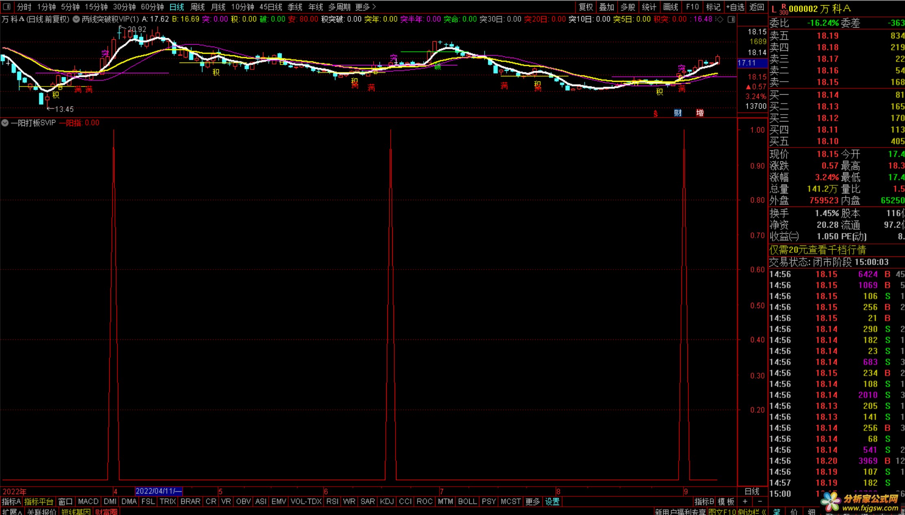The width and height of the screenshot is (905, 515).
Task: Select the 月线 monthly chart tab
Action: (218, 7)
